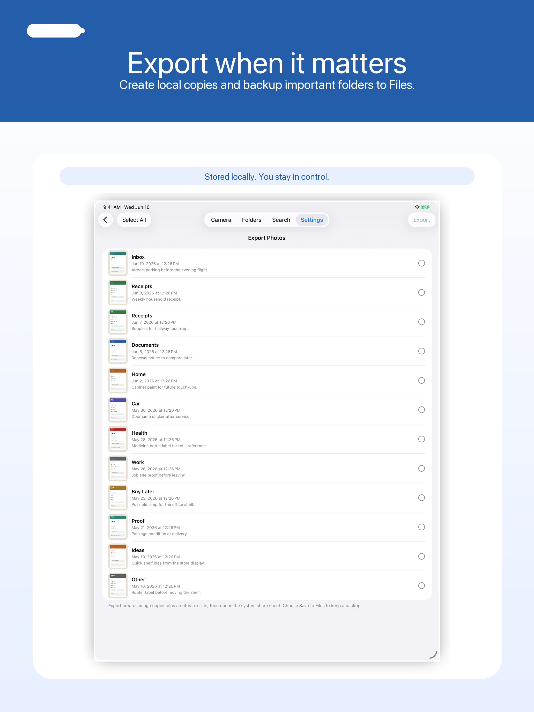
Task: Go back using the chevron arrow button
Action: point(105,220)
